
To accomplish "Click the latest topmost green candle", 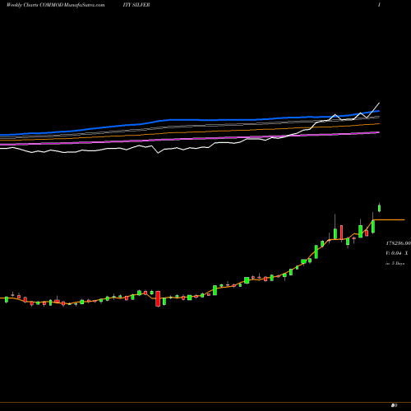I will (380, 208).
